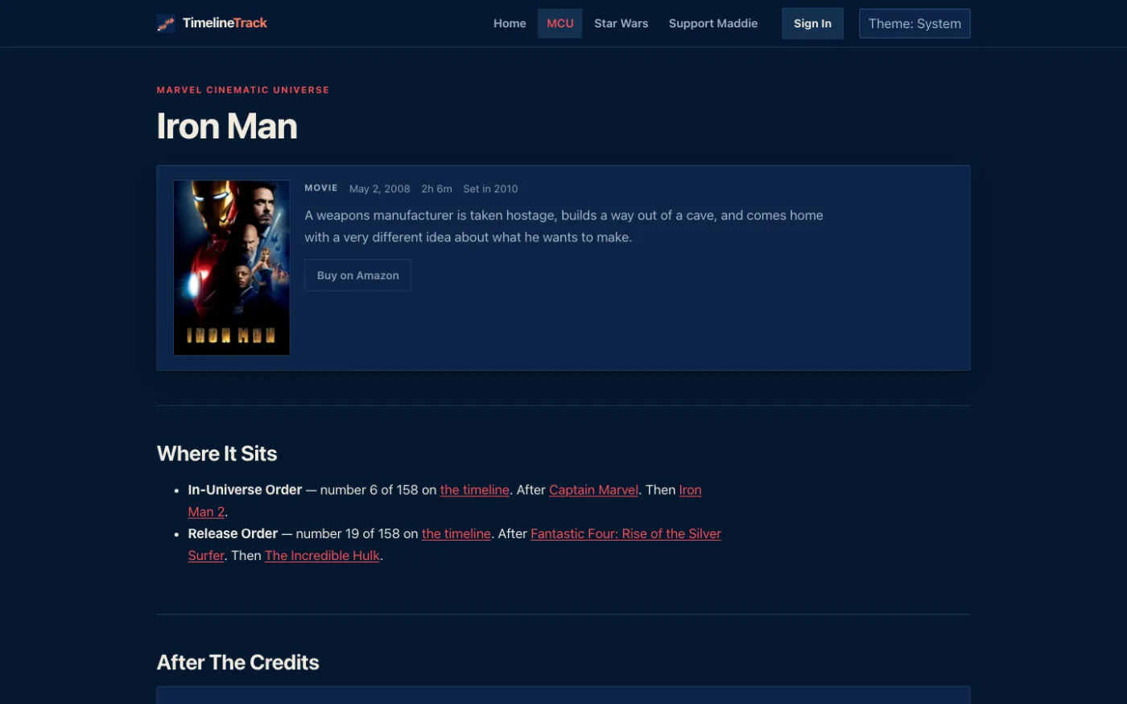Click the Sign In button
The width and height of the screenshot is (1127, 704).
(x=812, y=23)
